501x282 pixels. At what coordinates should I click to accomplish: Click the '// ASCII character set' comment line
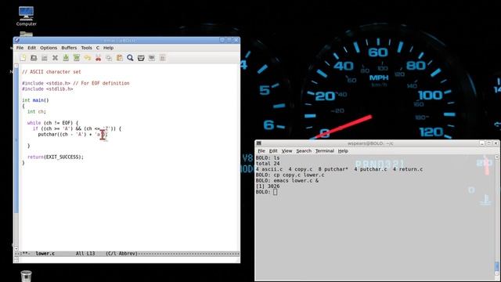[x=52, y=72]
